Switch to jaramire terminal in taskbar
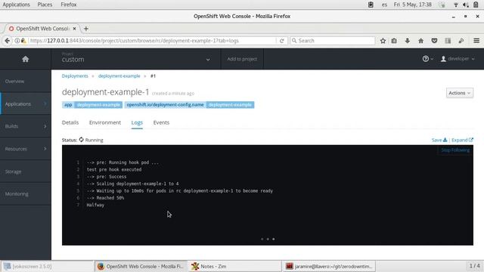The height and width of the screenshot is (272, 484). click(329, 267)
